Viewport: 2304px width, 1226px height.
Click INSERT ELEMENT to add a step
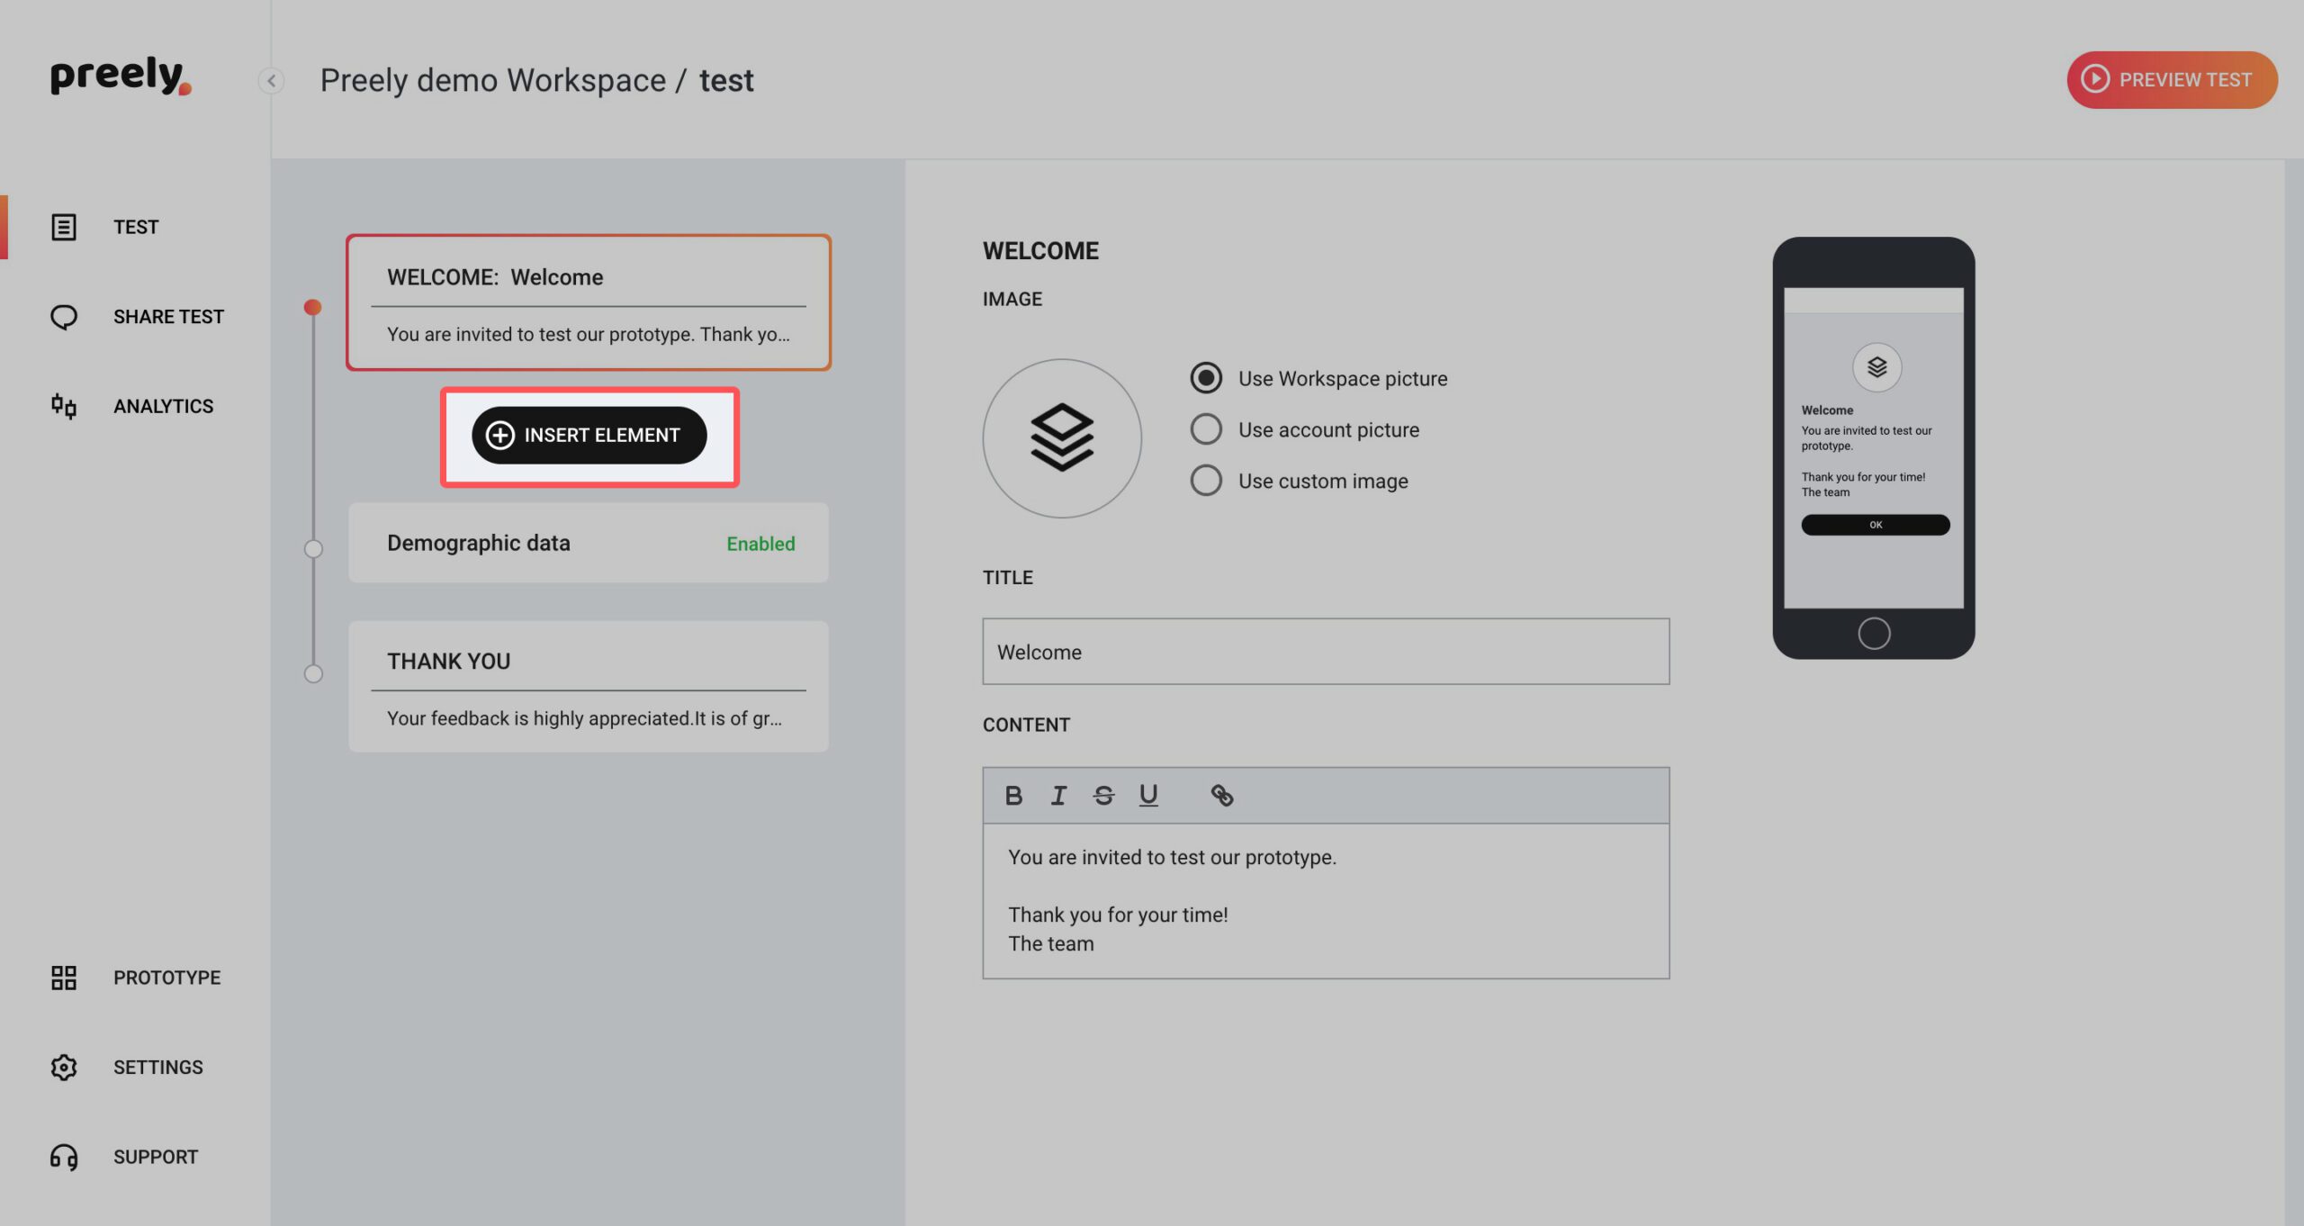click(x=589, y=435)
